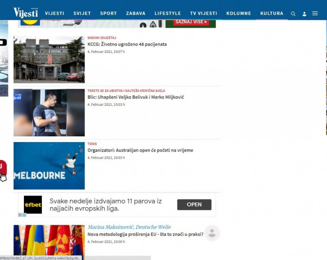327x260 pixels.
Task: Click the author avatar placeholder icon
Action: (212, 233)
